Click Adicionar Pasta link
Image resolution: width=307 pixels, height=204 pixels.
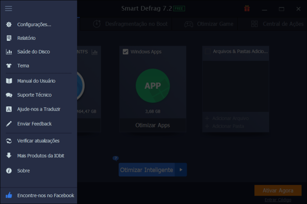[x=228, y=126]
